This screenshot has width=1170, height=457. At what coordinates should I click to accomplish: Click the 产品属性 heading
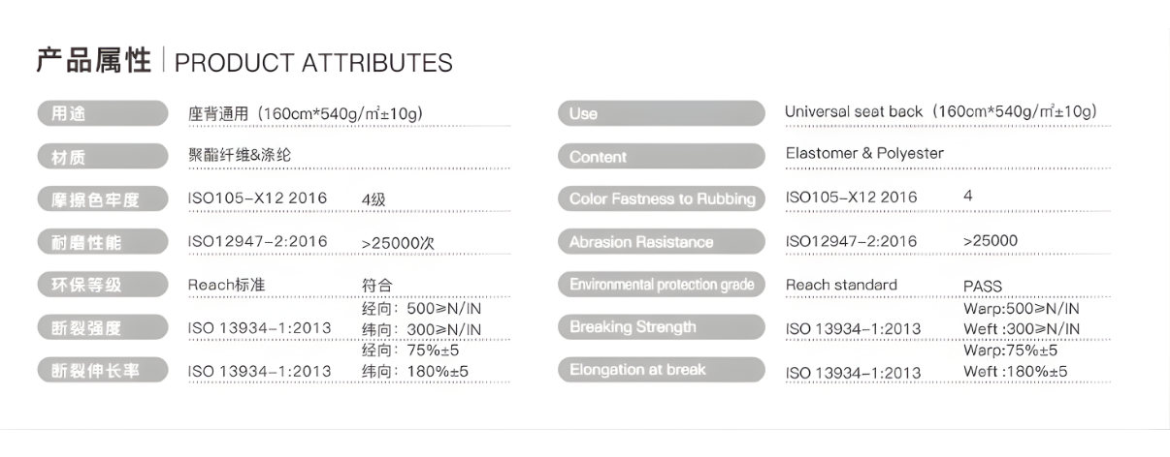(x=96, y=62)
